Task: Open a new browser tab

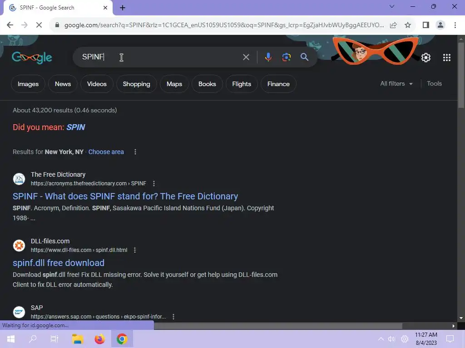Action: point(123,8)
